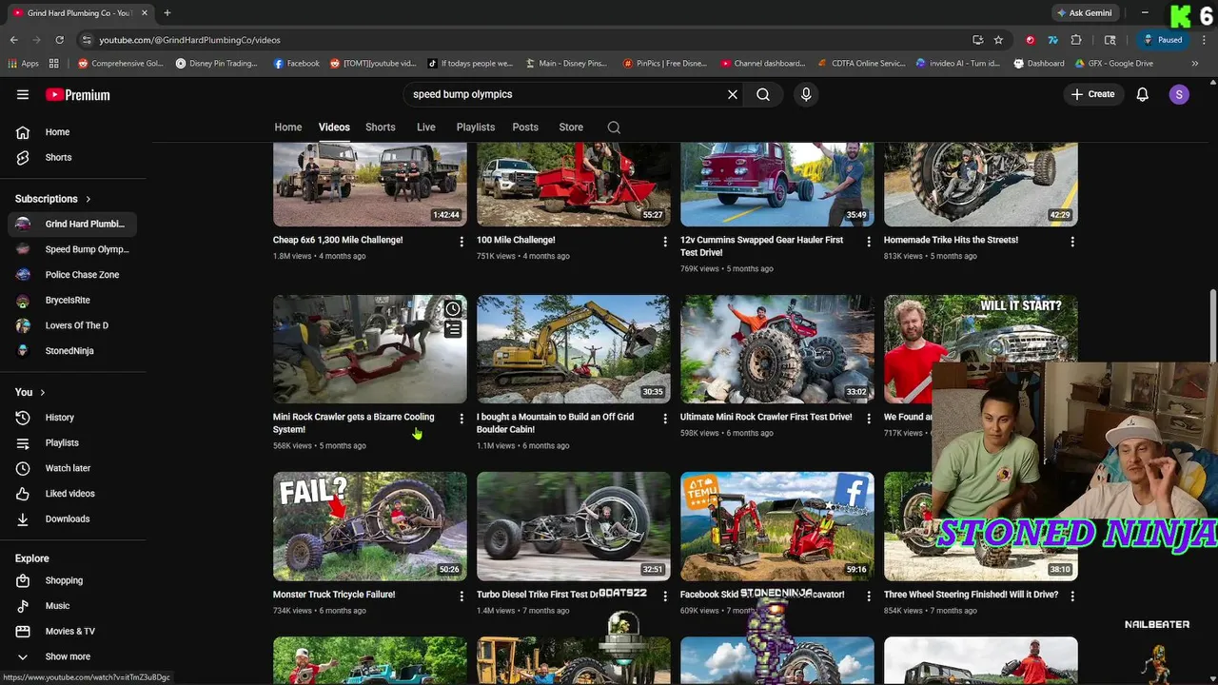1218x685 pixels.
Task: Open Liked videos in the sidebar
Action: (x=73, y=494)
